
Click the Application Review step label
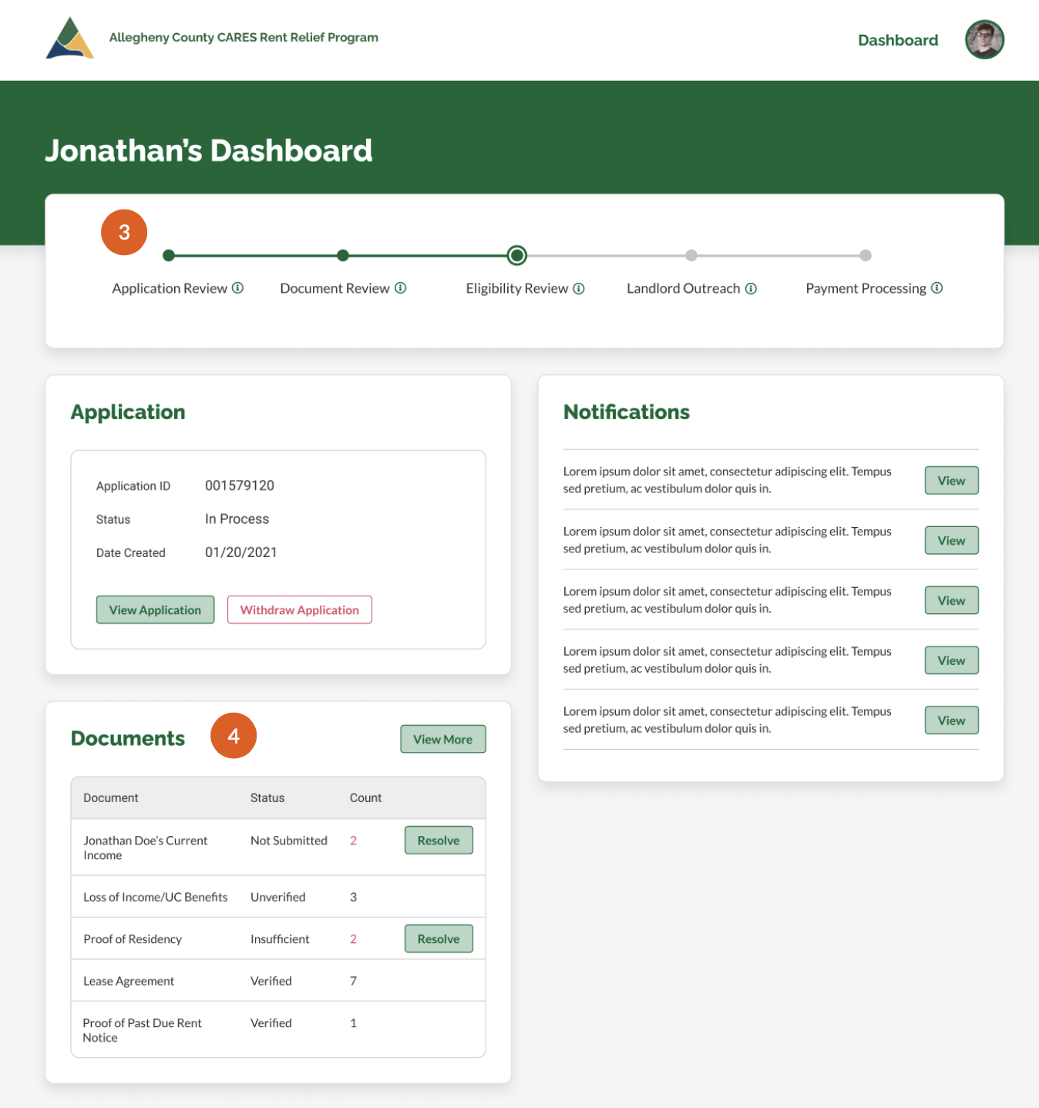[170, 288]
